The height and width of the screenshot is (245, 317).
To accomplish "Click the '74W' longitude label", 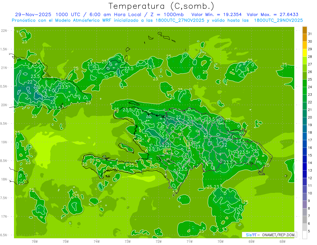I will tap(97, 241).
